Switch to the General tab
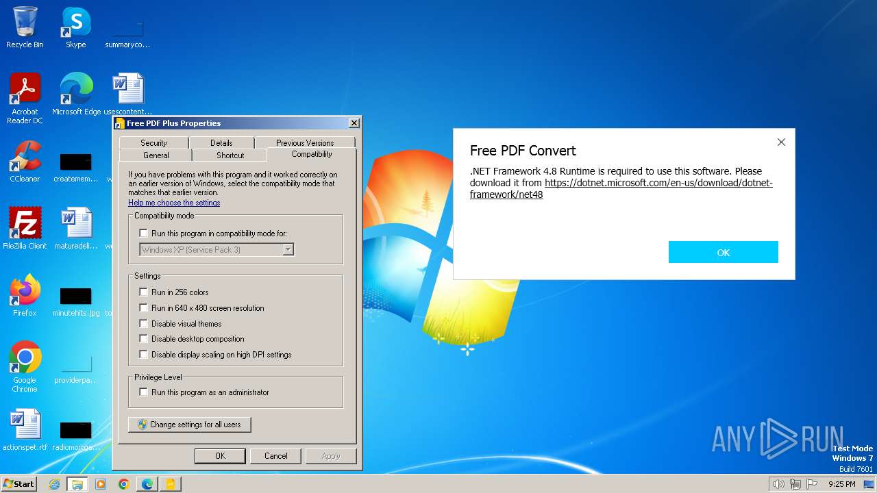The width and height of the screenshot is (877, 493). 156,155
